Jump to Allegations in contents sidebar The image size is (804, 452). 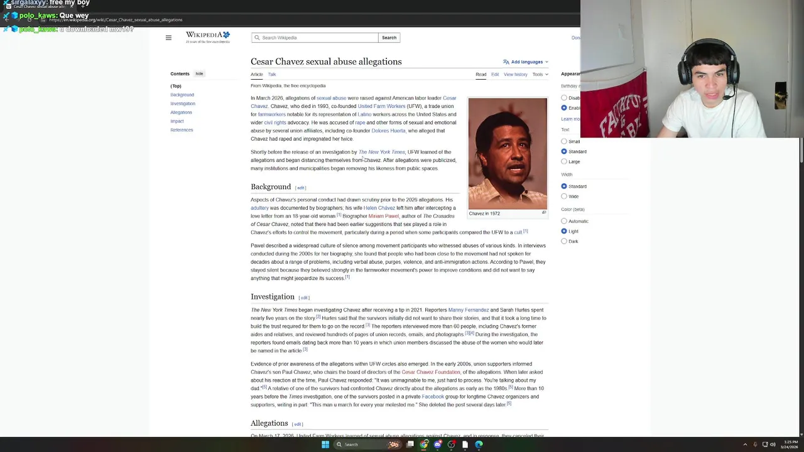(181, 112)
